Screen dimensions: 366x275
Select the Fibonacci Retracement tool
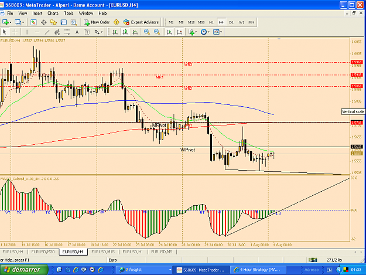click(67, 32)
